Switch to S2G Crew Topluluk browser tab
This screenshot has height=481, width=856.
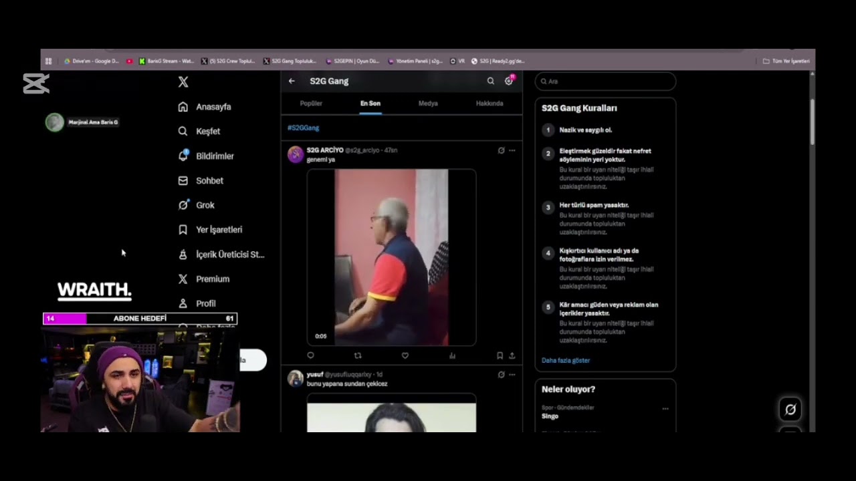tap(229, 61)
